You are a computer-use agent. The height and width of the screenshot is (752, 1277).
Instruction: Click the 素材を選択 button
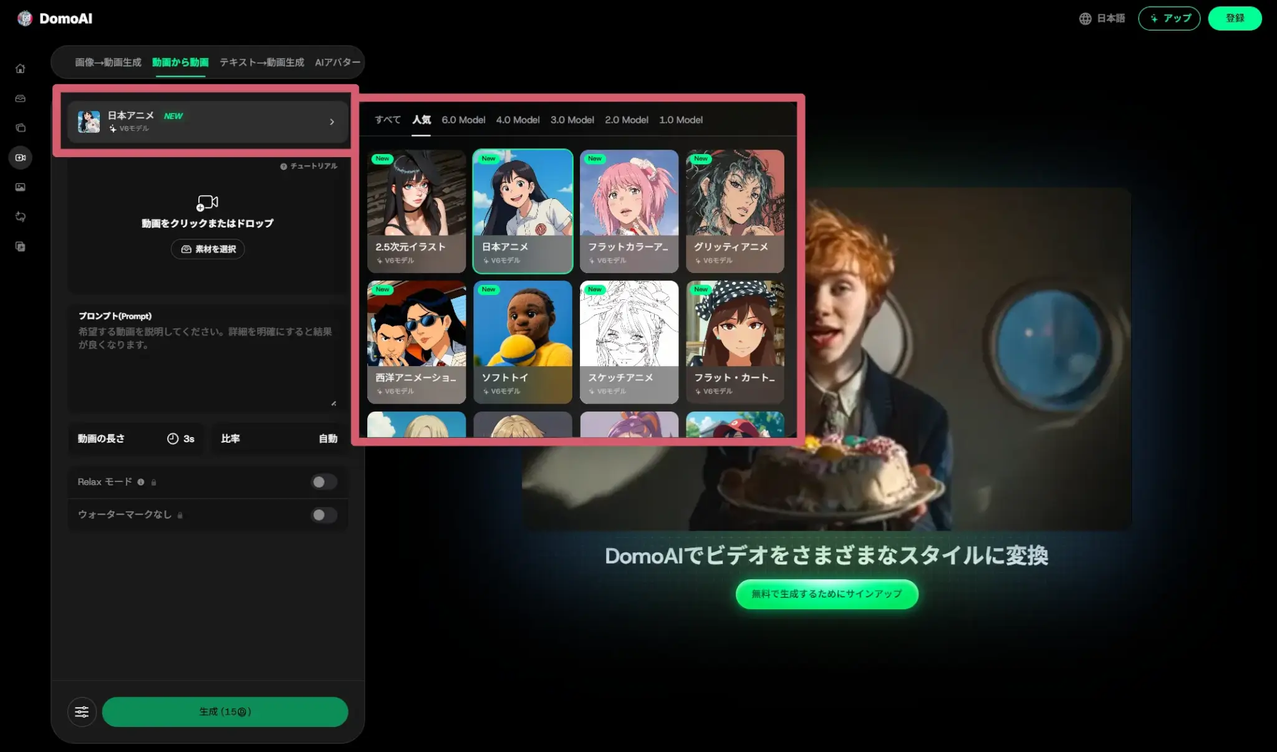coord(208,249)
